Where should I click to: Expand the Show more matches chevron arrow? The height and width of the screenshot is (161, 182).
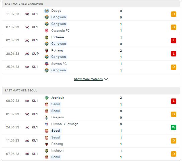pyautogui.click(x=106, y=79)
